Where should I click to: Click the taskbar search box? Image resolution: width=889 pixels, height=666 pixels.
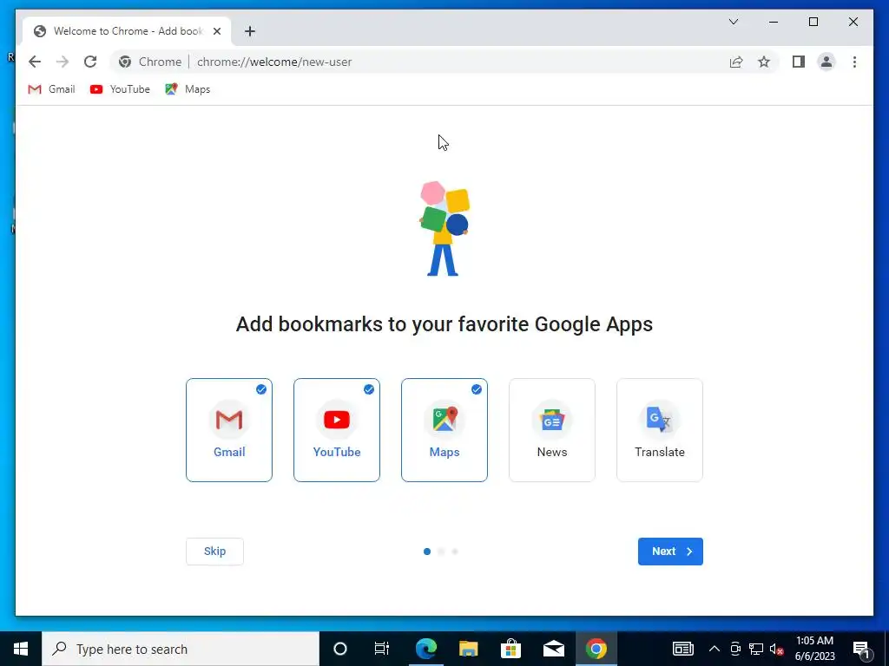(x=181, y=649)
